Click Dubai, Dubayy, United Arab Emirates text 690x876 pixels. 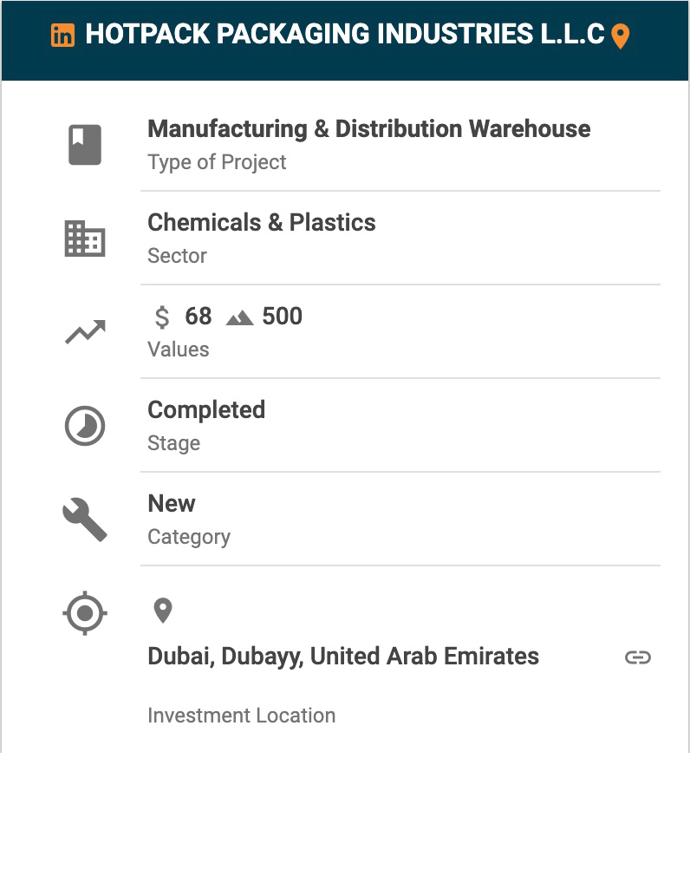click(x=343, y=657)
